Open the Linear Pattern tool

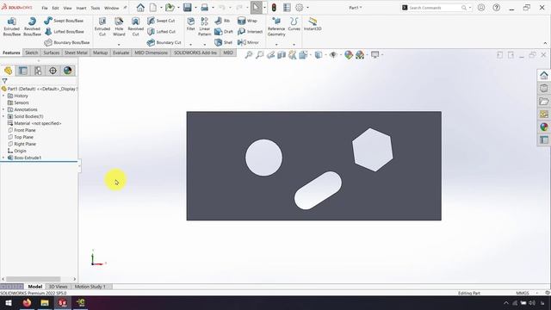pyautogui.click(x=205, y=27)
